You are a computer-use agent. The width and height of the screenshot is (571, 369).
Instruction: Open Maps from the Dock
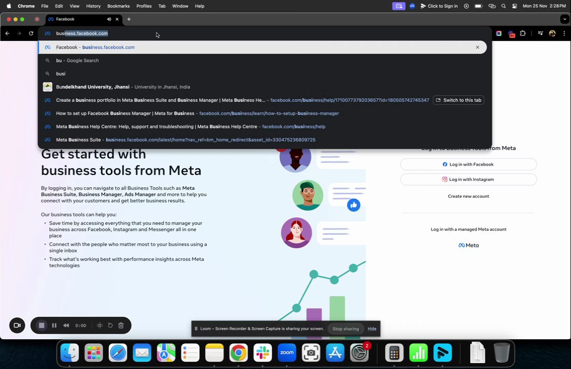pos(166,353)
